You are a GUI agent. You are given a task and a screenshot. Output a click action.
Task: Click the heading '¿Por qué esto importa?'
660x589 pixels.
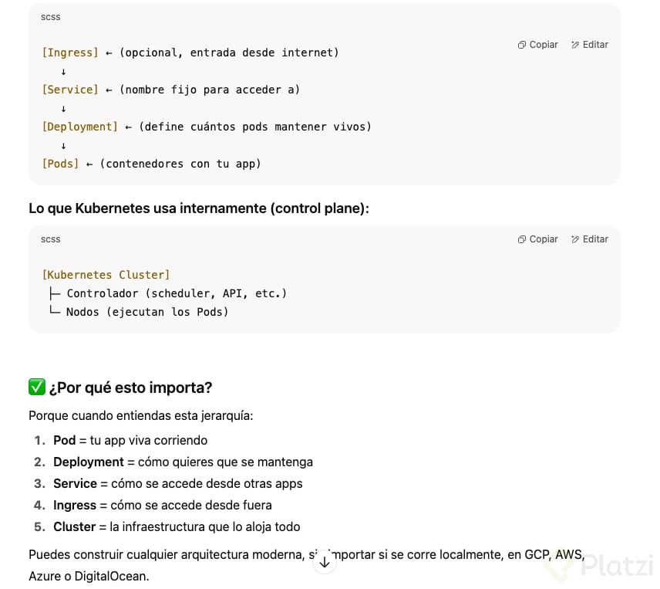tap(130, 388)
